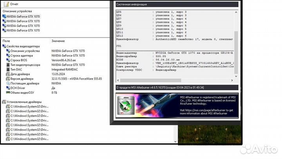The height and width of the screenshot is (159, 282).
Task: Click chip icon of Тип видеопроцессора row
Action: click(x=8, y=65)
